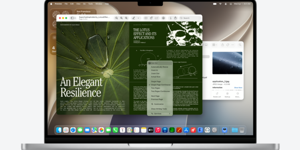
Task: Click Show More link in Finder preview
Action: click(238, 88)
